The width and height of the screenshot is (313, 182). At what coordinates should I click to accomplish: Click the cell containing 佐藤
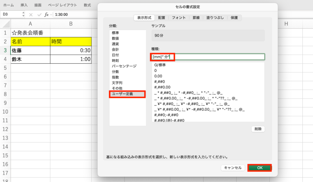pyautogui.click(x=30, y=50)
